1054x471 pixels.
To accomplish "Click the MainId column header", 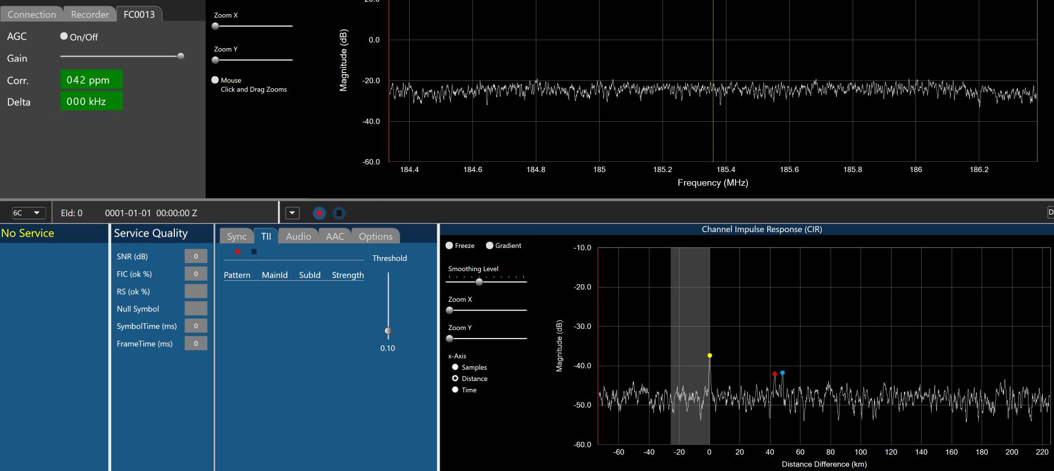I will (x=274, y=275).
